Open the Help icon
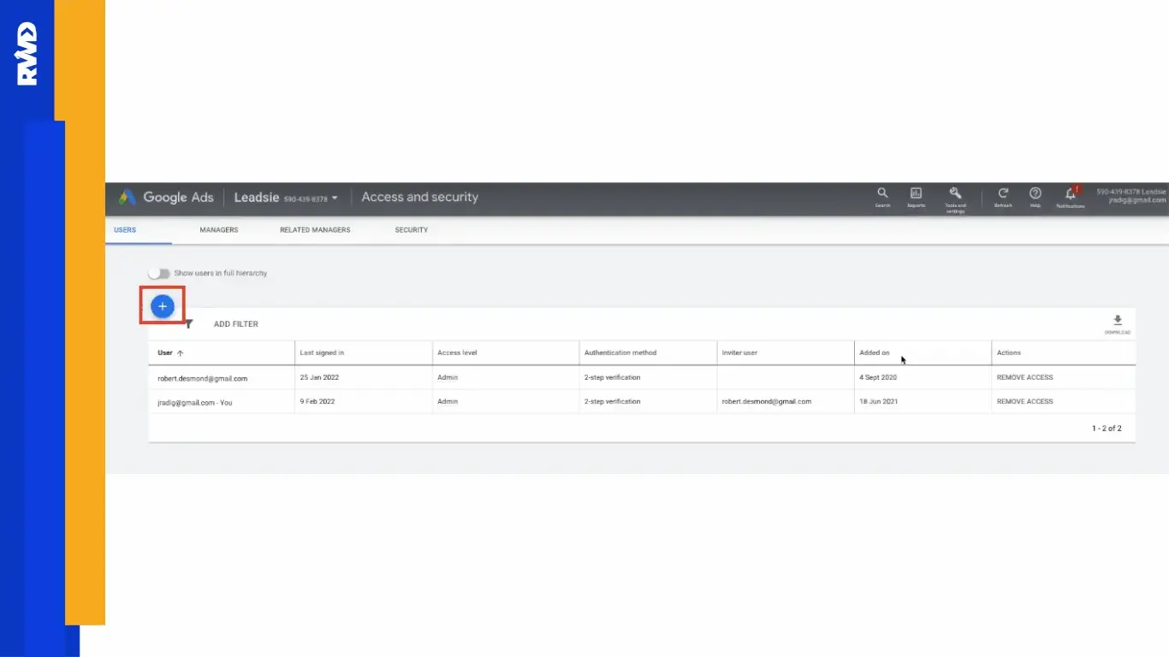This screenshot has height=657, width=1169. (1035, 195)
